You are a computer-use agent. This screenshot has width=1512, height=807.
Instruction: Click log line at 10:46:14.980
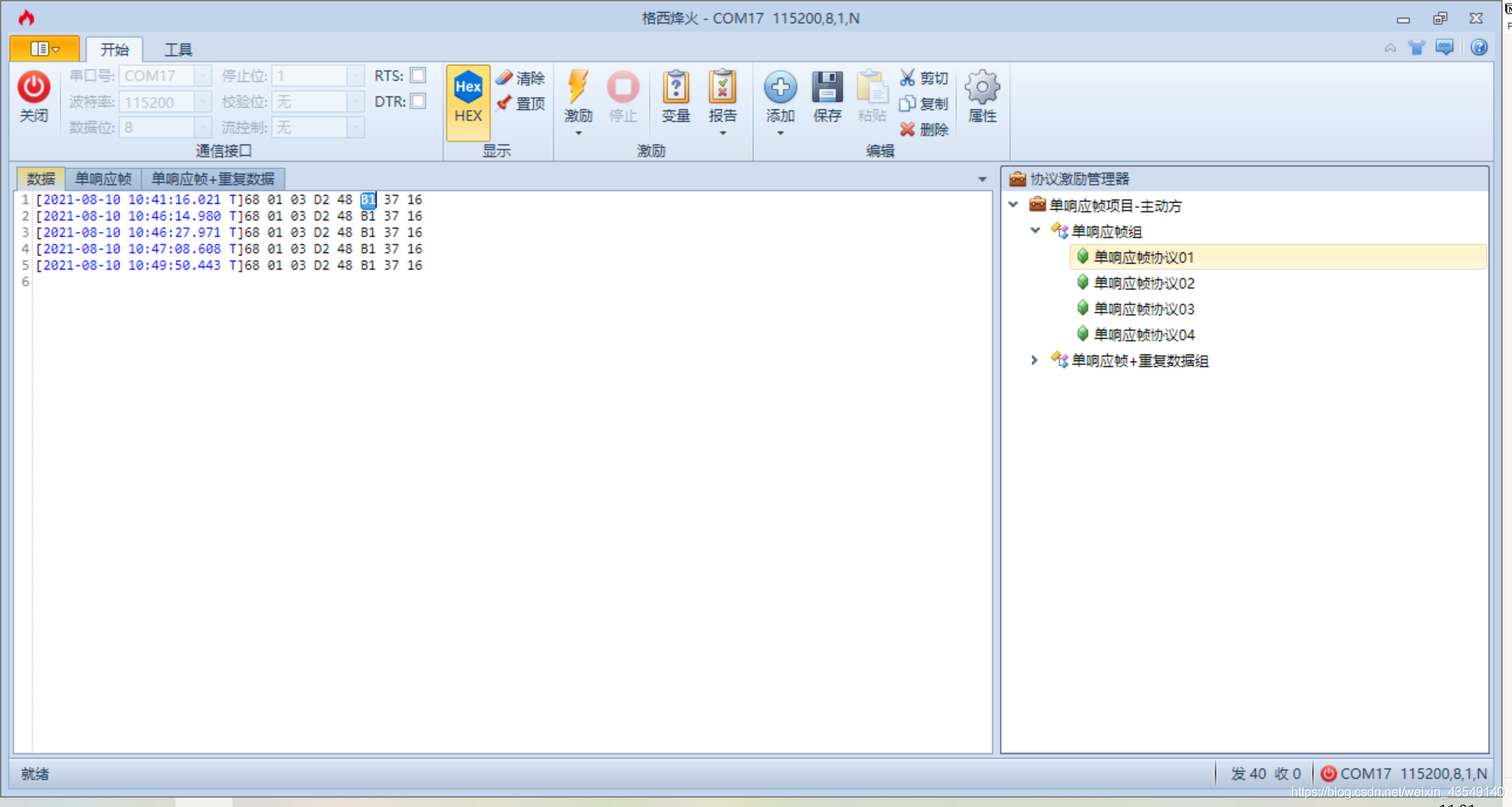click(x=229, y=216)
